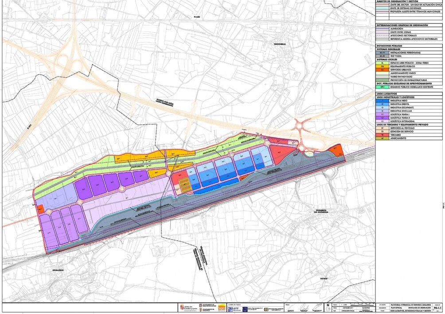
Task: Click the AP Aparcamiento legend swatch
Action: tap(382, 138)
